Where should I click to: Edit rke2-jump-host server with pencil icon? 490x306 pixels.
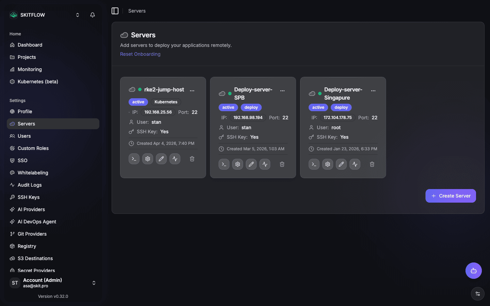(x=161, y=159)
